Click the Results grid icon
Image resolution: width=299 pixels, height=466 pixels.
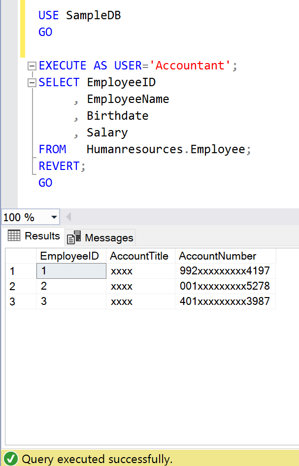click(x=14, y=236)
